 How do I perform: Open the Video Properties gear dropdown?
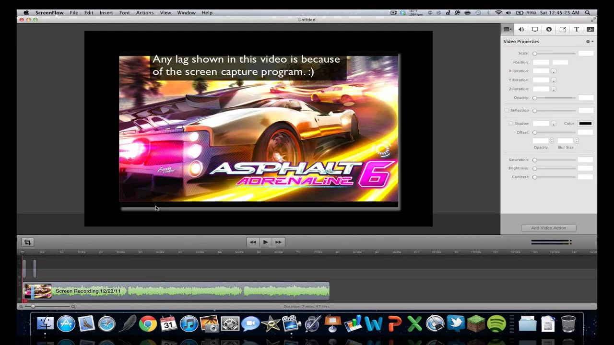tap(589, 42)
